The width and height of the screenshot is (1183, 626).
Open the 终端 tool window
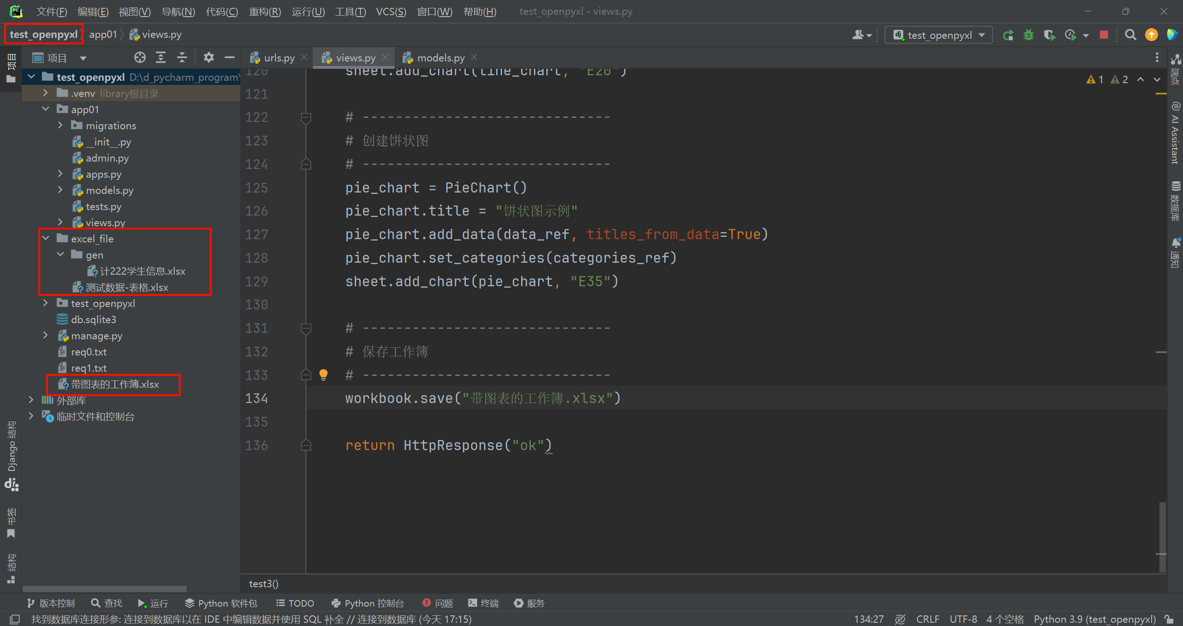483,603
